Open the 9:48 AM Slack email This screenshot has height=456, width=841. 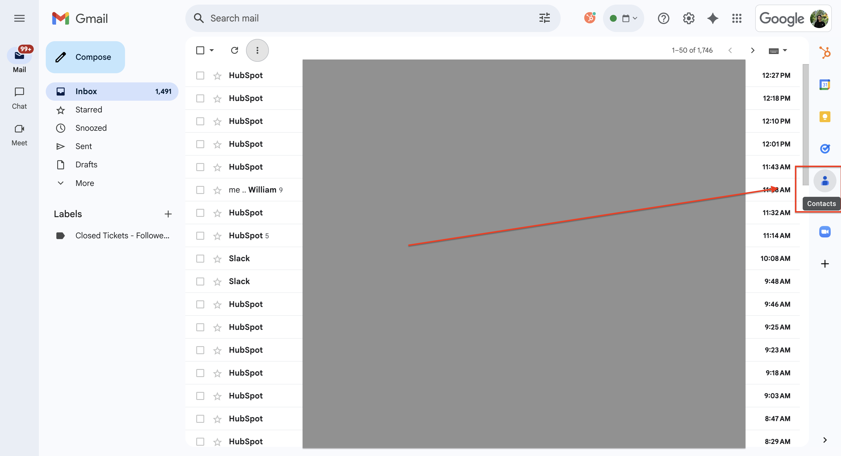pos(492,281)
